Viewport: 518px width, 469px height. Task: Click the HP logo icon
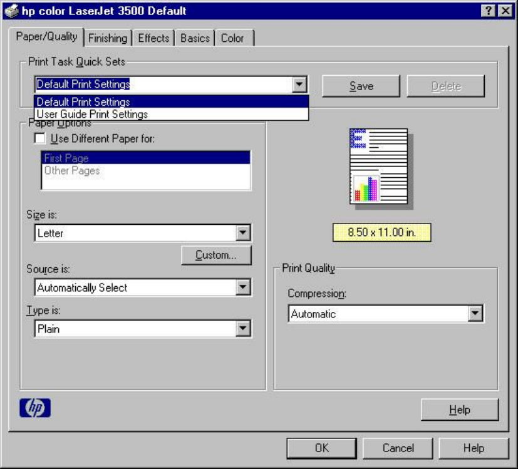pos(35,408)
